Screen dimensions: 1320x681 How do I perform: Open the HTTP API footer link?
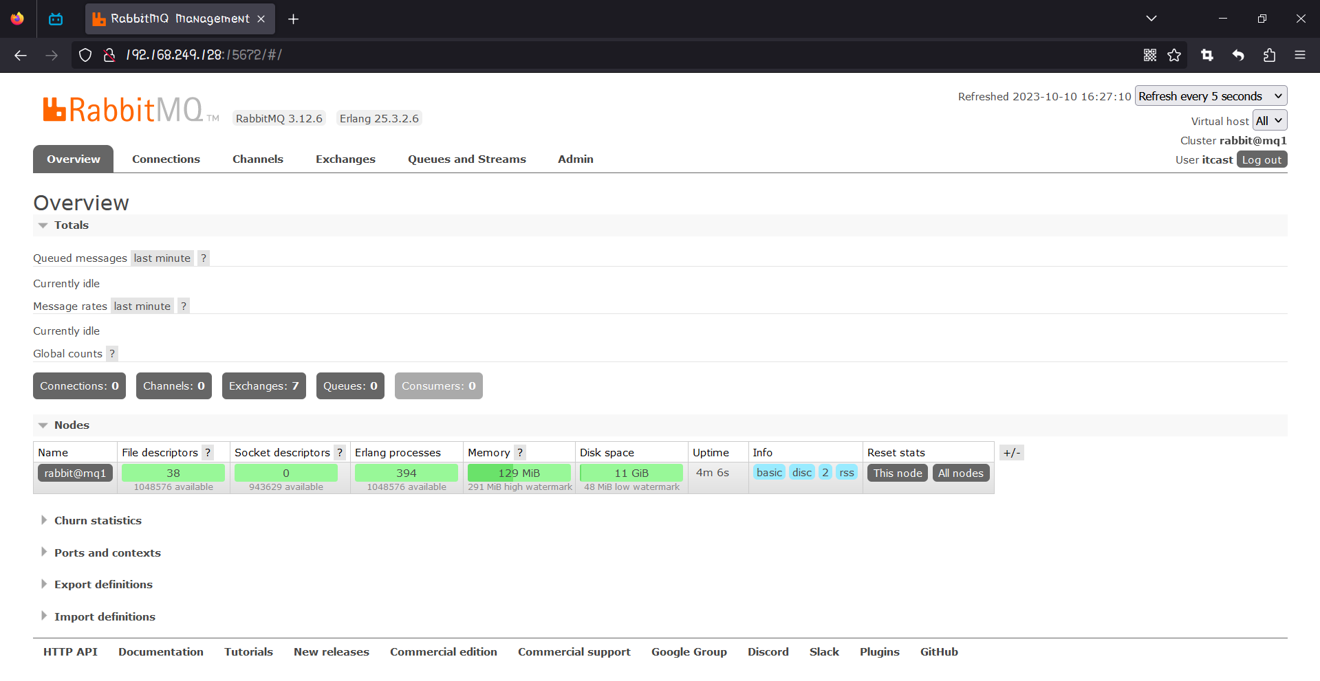(x=70, y=652)
